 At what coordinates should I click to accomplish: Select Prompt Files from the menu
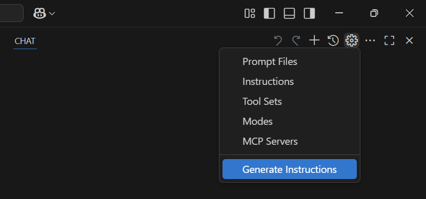pos(290,61)
